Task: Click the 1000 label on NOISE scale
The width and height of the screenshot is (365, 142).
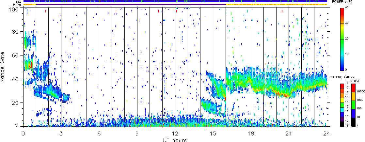Action: click(359, 100)
